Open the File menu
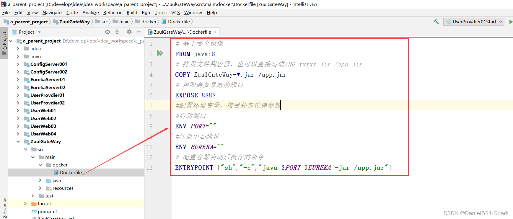The image size is (513, 219). click(6, 12)
